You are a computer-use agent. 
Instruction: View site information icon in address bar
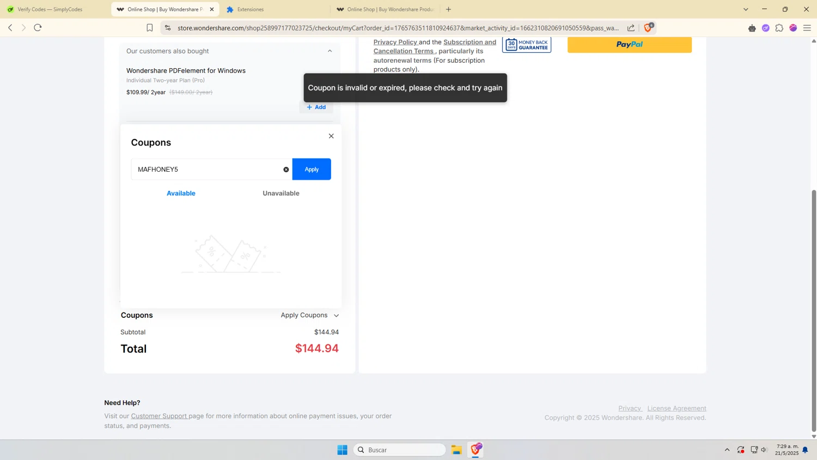point(168,28)
